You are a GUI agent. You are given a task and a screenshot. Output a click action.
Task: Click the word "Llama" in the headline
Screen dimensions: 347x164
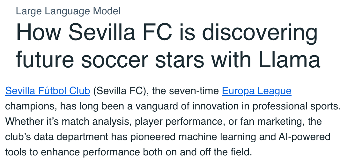coord(289,59)
